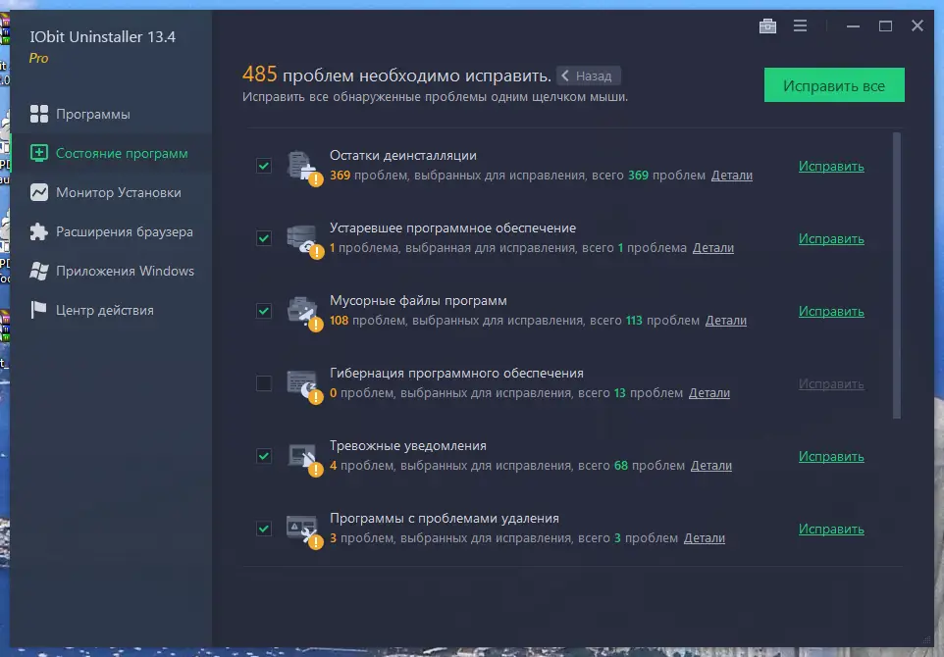
Task: Click Исправить for Мусорные файлы программ
Action: pyautogui.click(x=831, y=311)
